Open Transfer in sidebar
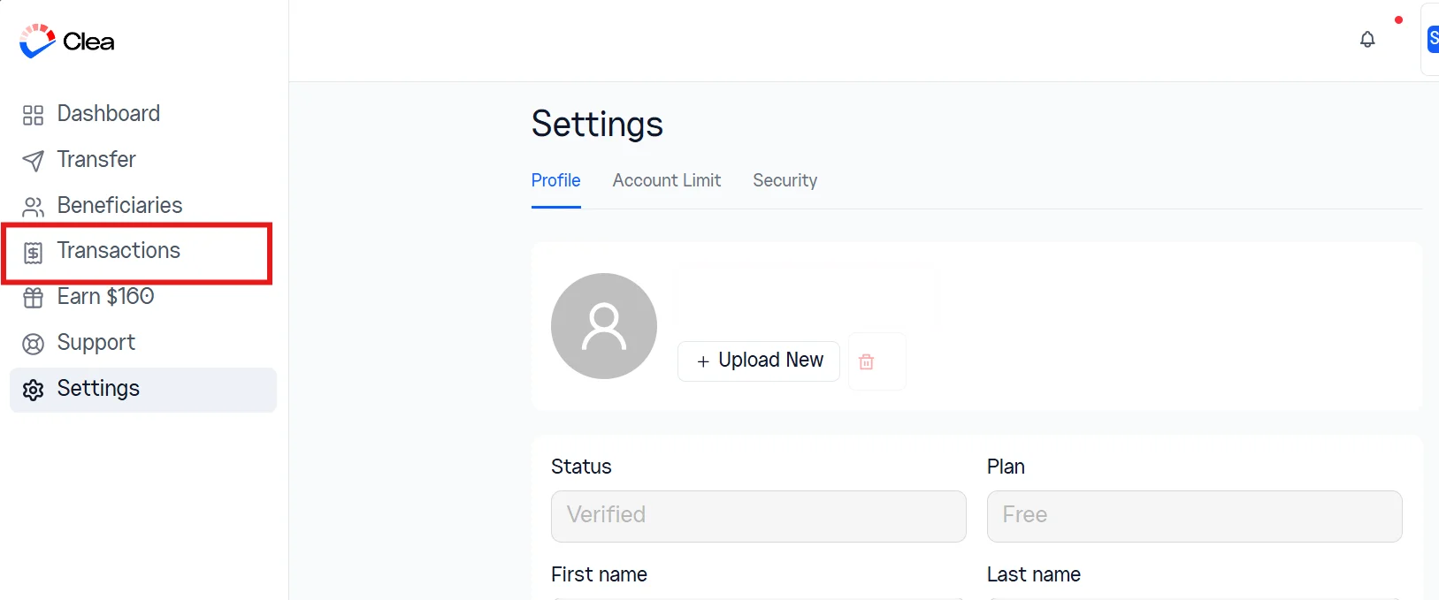 point(143,160)
